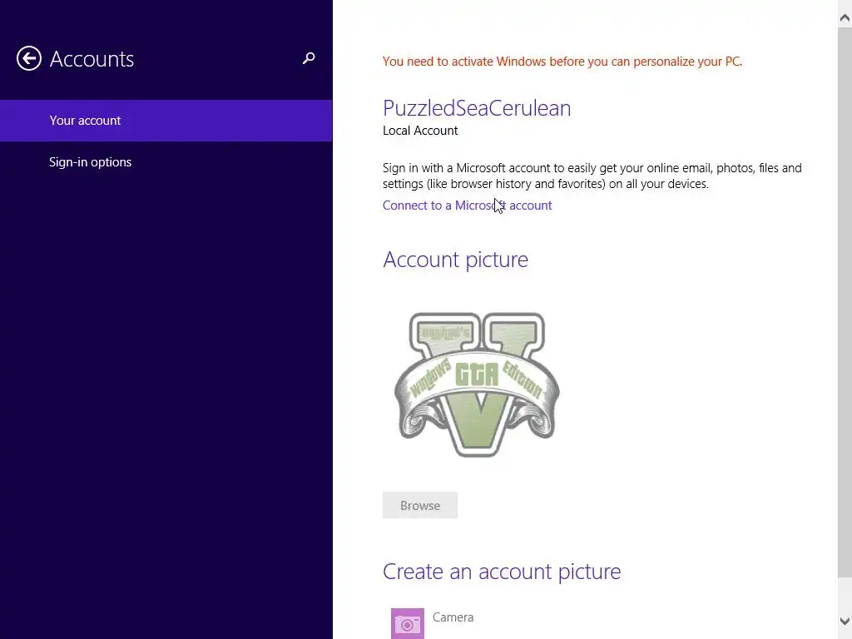Click the Windows activation warning text
Screen dimensions: 852x639
pyautogui.click(x=562, y=62)
